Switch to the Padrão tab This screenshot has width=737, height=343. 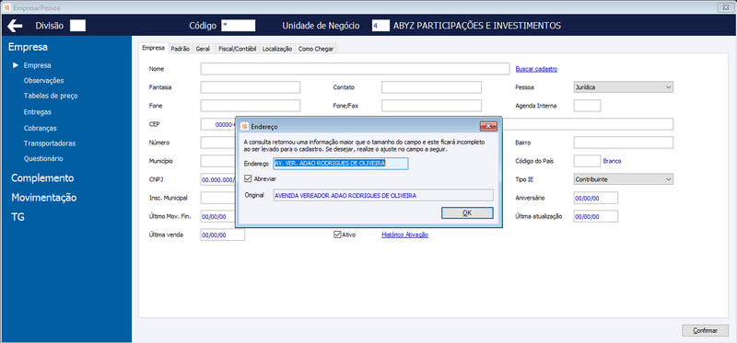180,49
